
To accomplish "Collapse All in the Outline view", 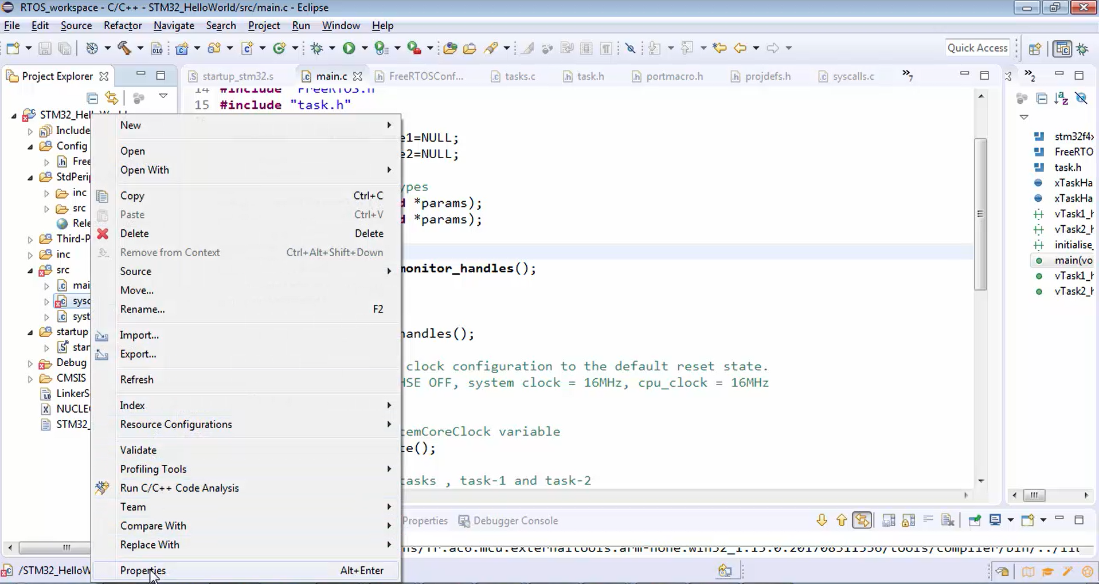I will [1042, 99].
